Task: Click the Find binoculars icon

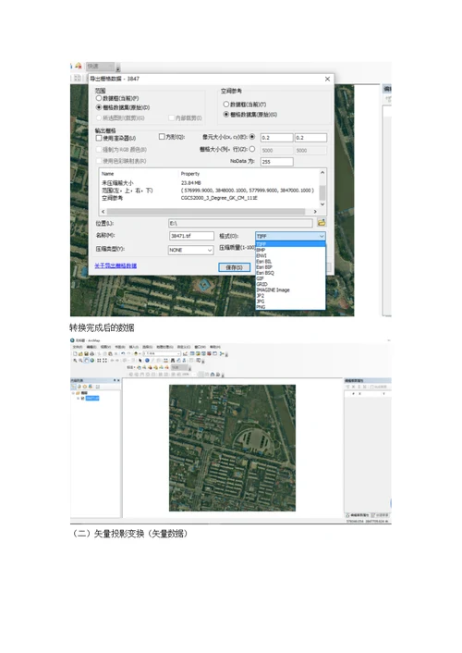Action: coord(173,360)
